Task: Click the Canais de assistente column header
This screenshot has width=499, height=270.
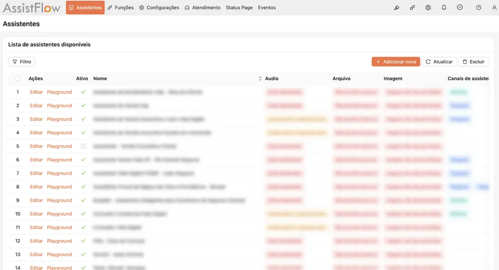Action: 468,79
